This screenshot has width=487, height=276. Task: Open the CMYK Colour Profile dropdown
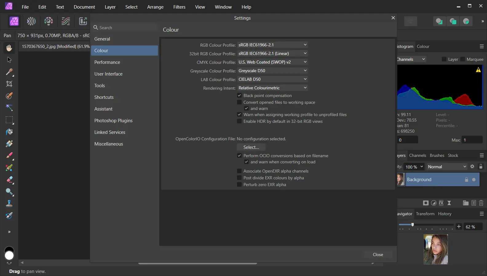coord(272,62)
